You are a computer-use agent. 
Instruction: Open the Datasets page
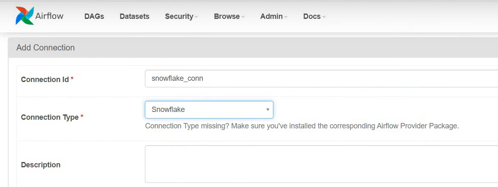135,16
